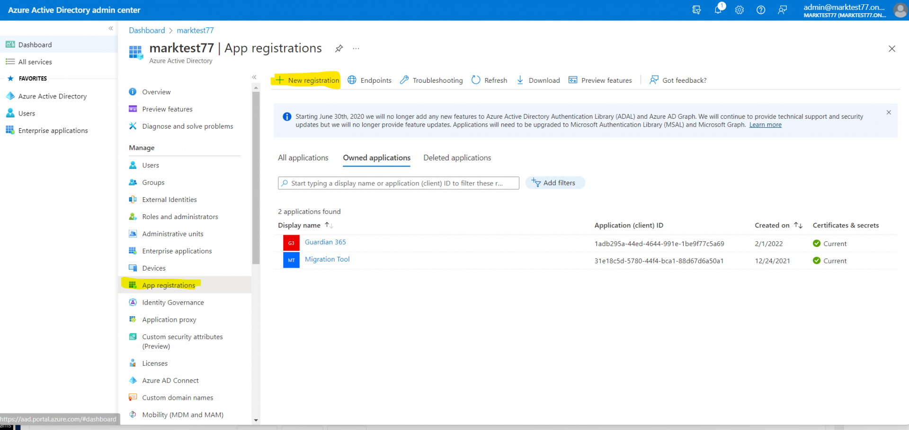Viewport: 909px width, 430px height.
Task: Open the Learn more link
Action: click(x=765, y=124)
